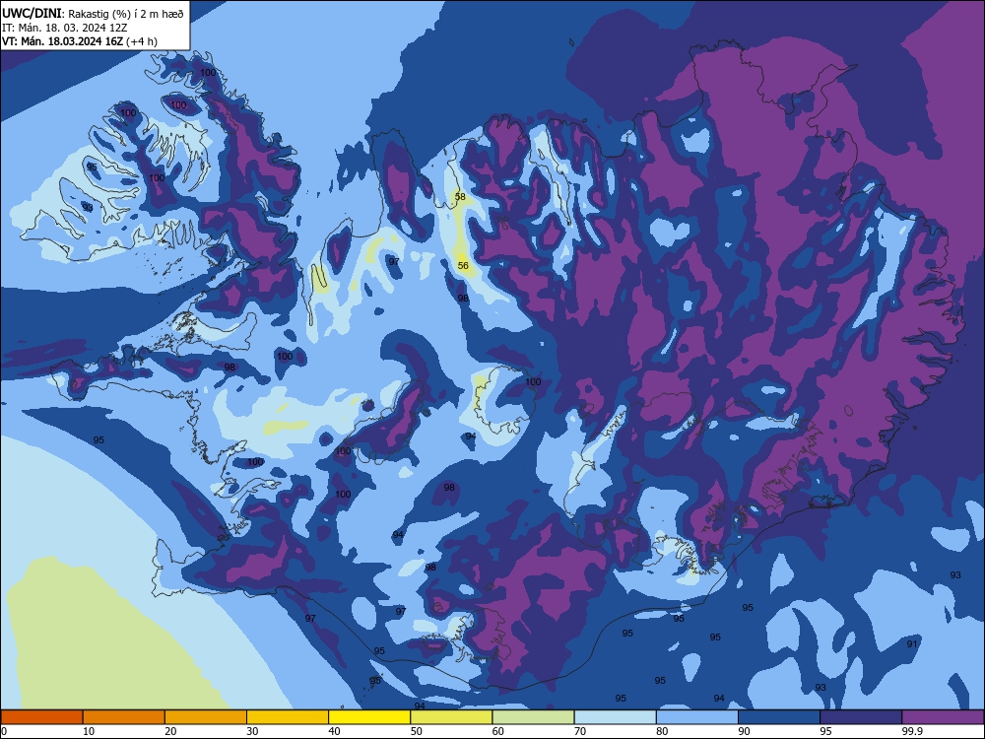The height and width of the screenshot is (739, 985).
Task: Click the title line 'UWC/DINI: Rakastig (%) í 2 m hæð'
Action: coord(93,14)
